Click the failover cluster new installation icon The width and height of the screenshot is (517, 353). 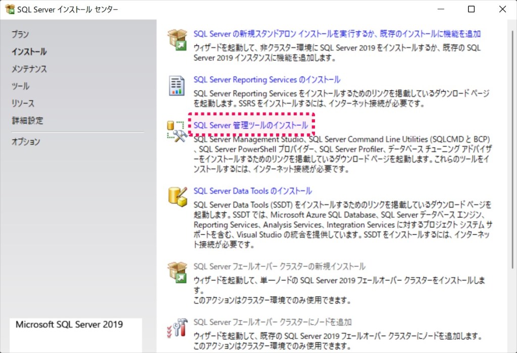coord(177,272)
